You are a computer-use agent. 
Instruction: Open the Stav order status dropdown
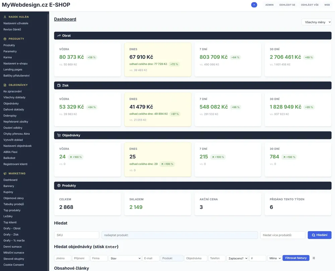(125, 258)
